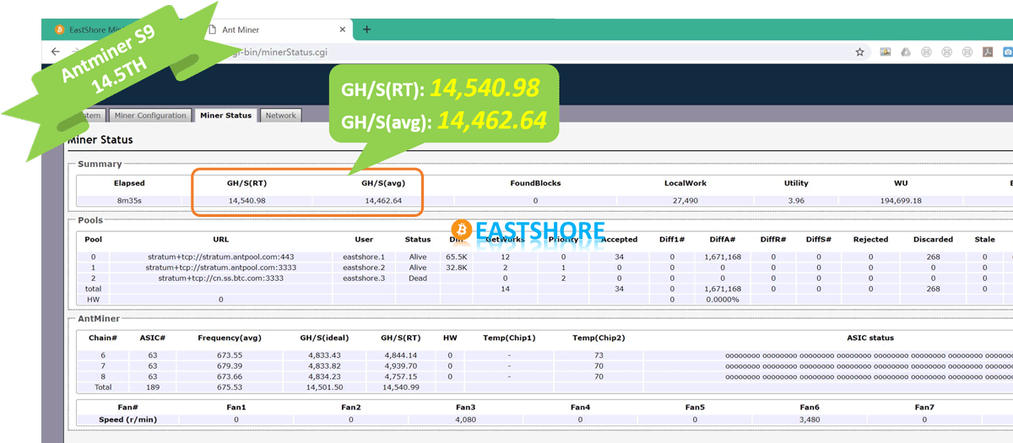Select the Miner Status tab
Viewport: 1013px width, 443px height.
coord(225,116)
